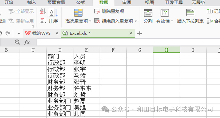Click the 重新应用 reapply filter icon
Viewport: 220px width, 118px height.
click(11, 21)
